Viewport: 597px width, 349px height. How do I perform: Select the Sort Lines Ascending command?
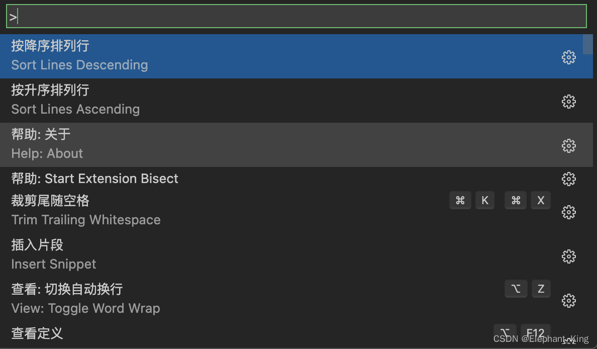click(201, 101)
